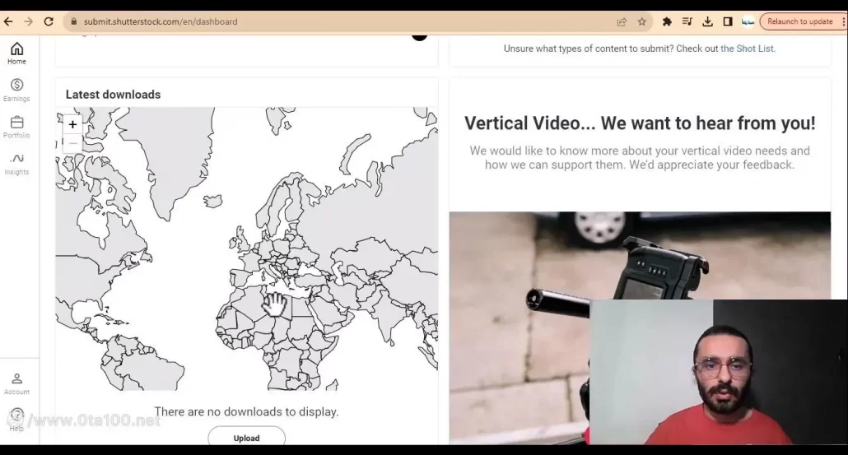This screenshot has height=455, width=848.
Task: Open the browser downloads icon
Action: click(707, 21)
